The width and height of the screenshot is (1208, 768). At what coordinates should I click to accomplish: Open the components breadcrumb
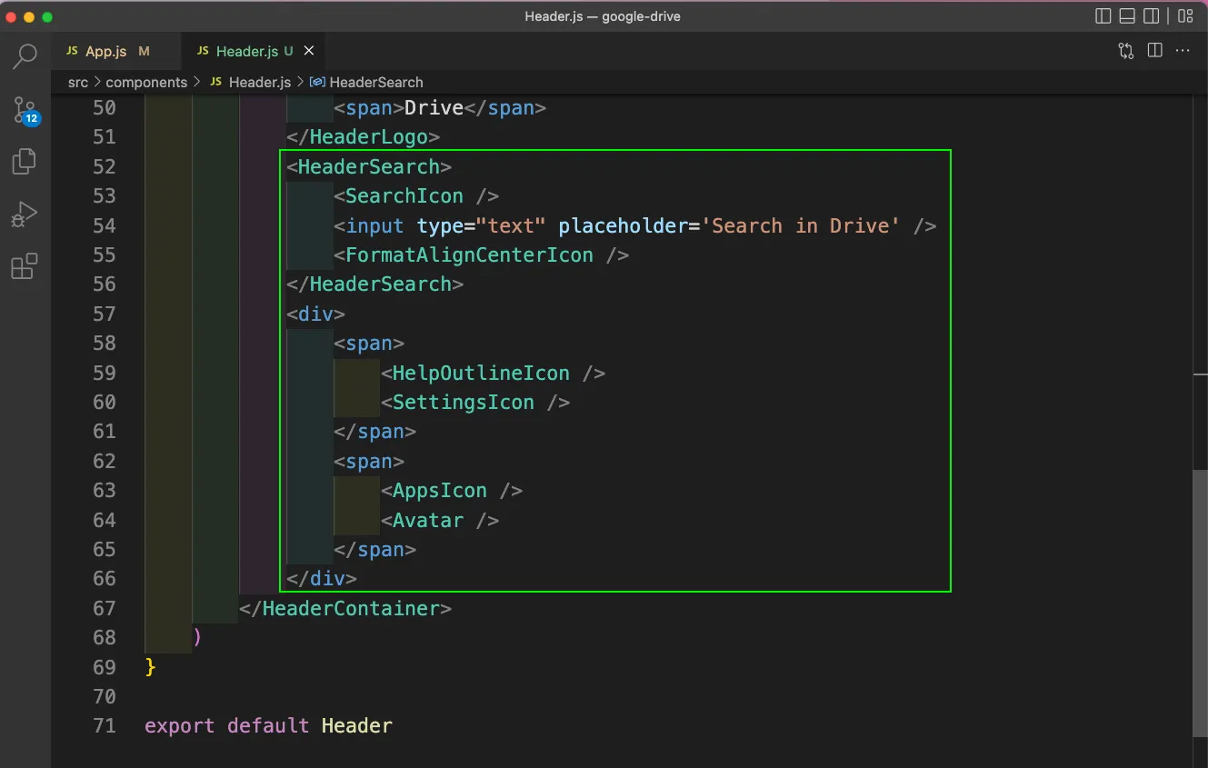click(146, 82)
